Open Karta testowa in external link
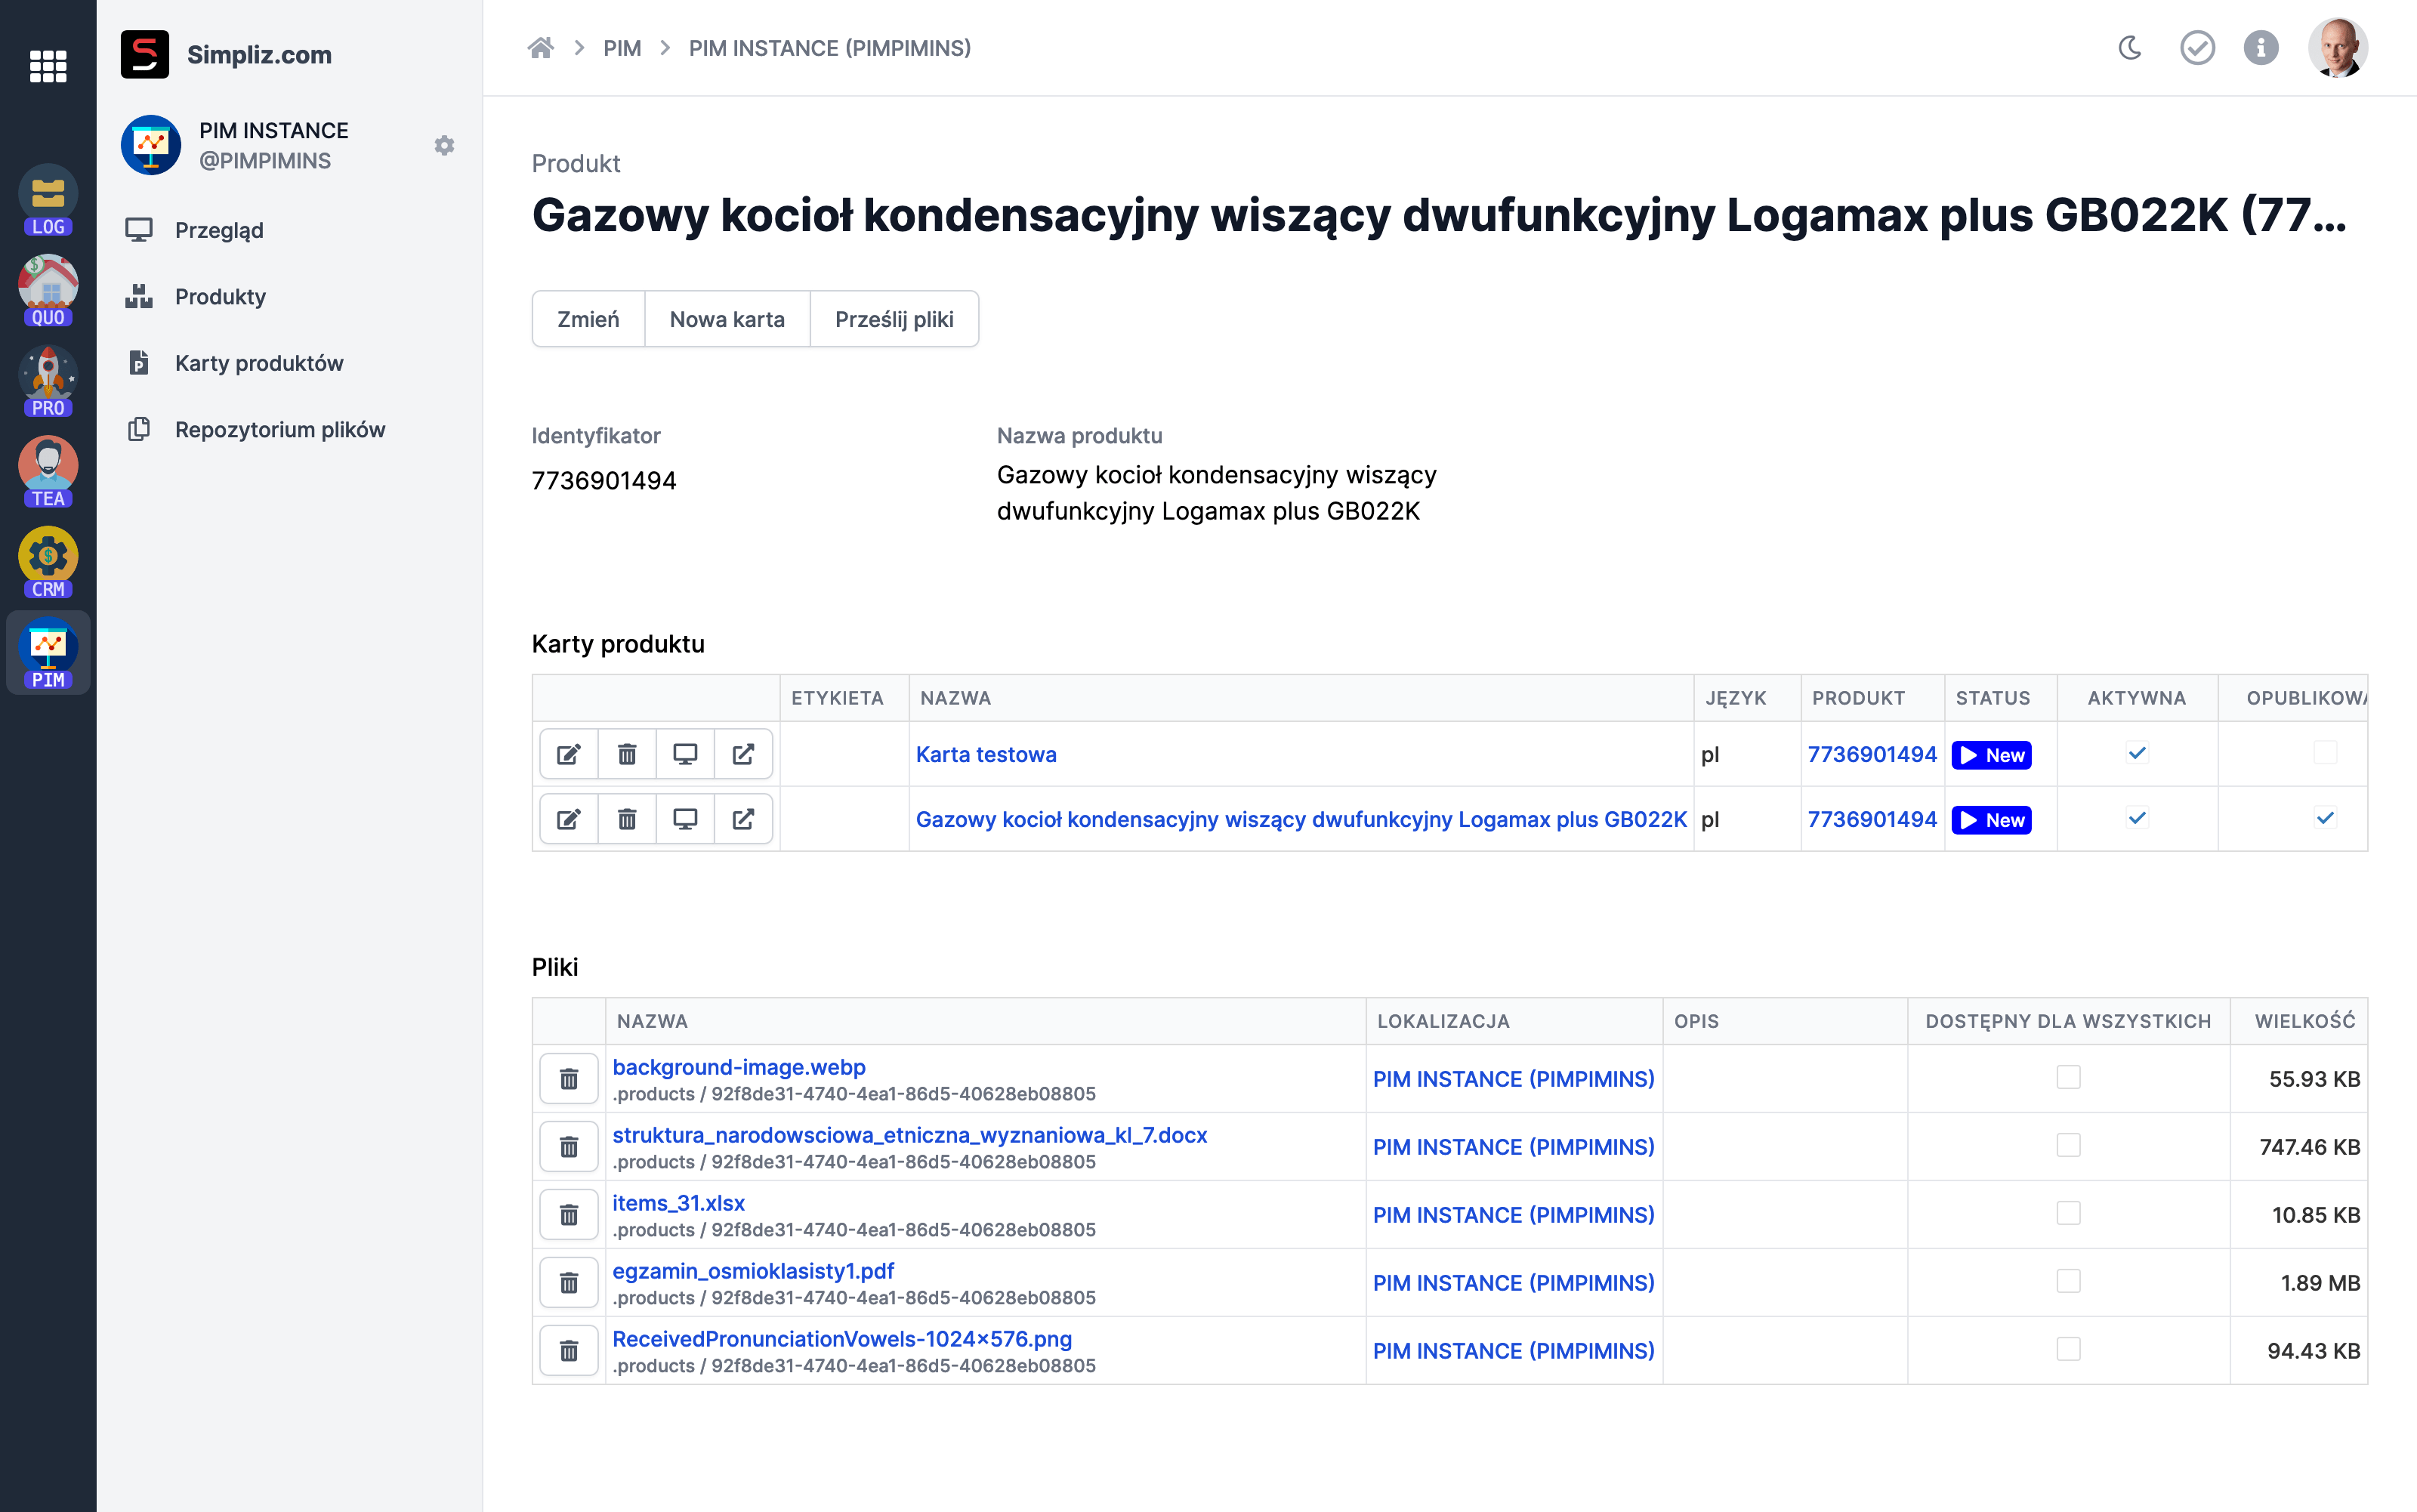 click(x=743, y=754)
